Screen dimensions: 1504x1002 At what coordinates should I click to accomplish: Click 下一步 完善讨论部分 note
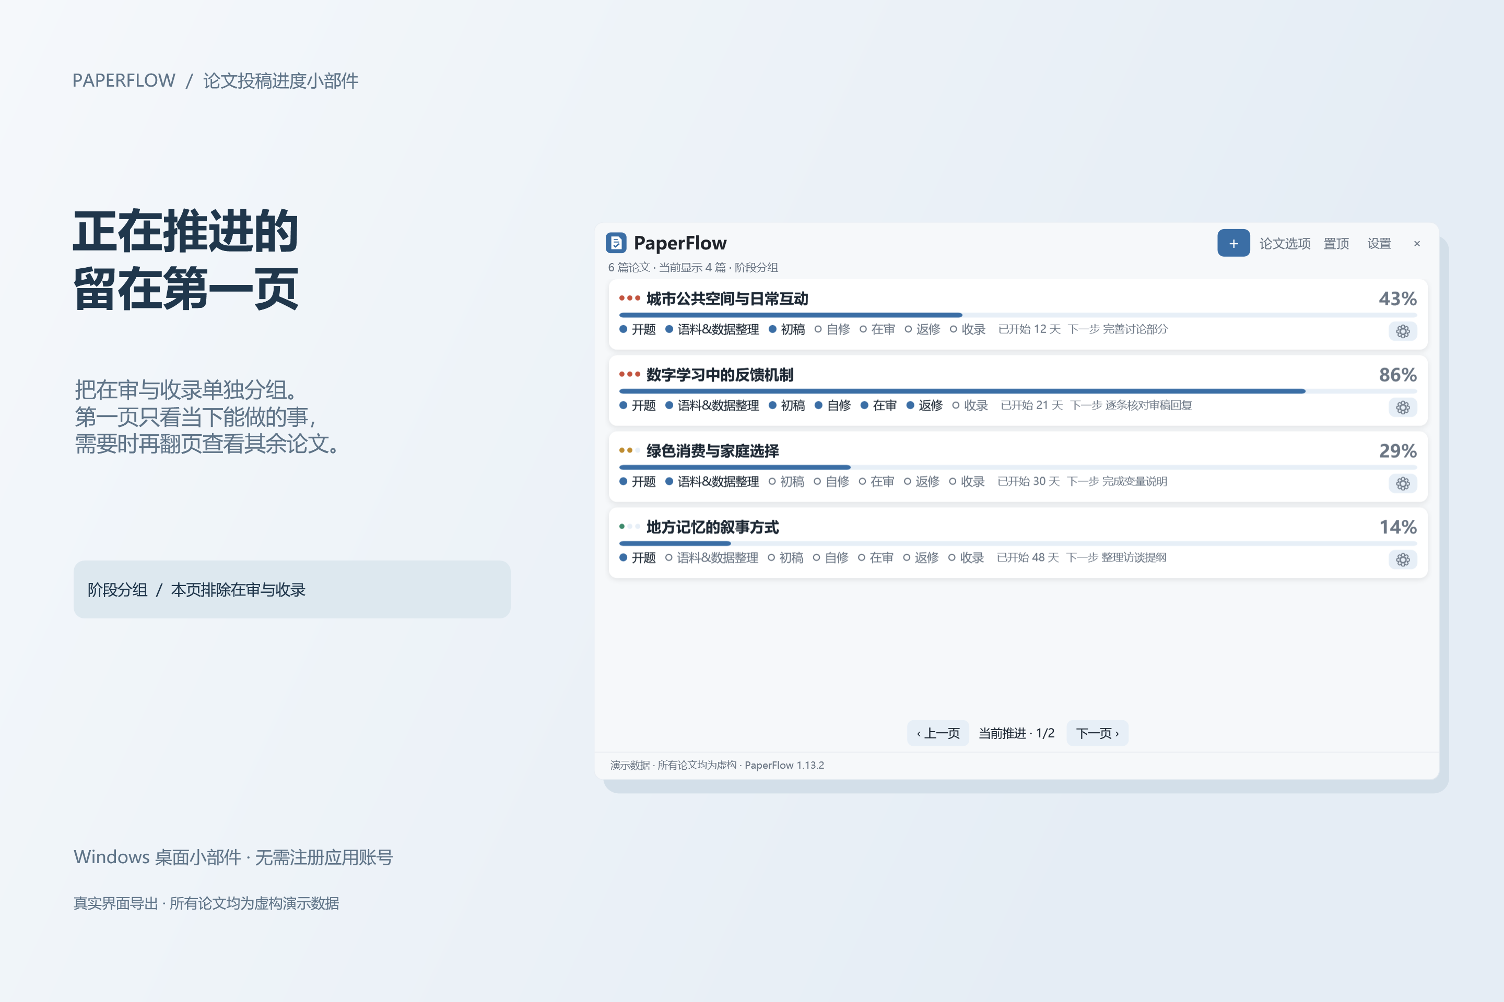[x=1118, y=329]
